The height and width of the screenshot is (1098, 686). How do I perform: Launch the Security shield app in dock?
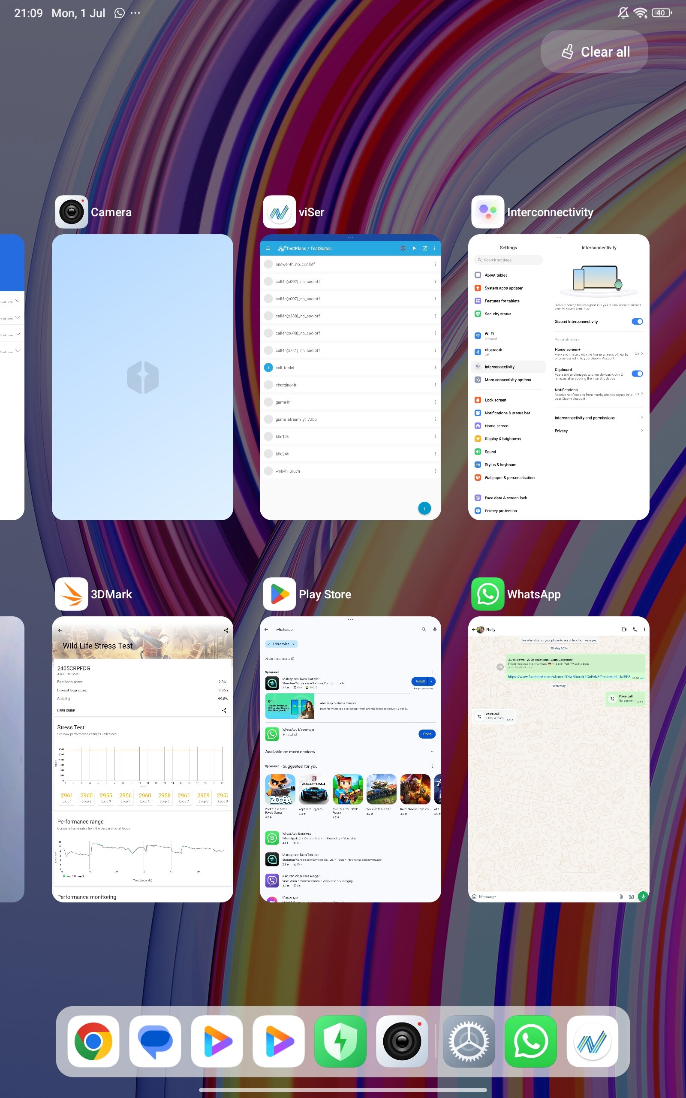(x=340, y=1041)
